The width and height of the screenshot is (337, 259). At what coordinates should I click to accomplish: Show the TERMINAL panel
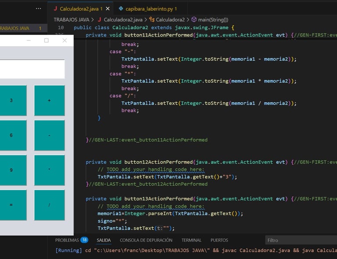pos(191,240)
